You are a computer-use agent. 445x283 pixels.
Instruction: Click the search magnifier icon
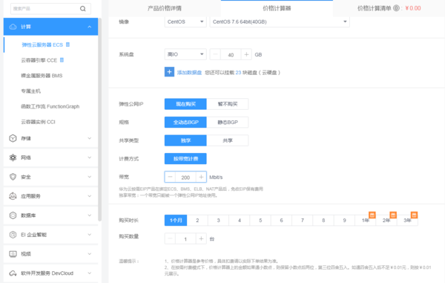tap(82, 8)
